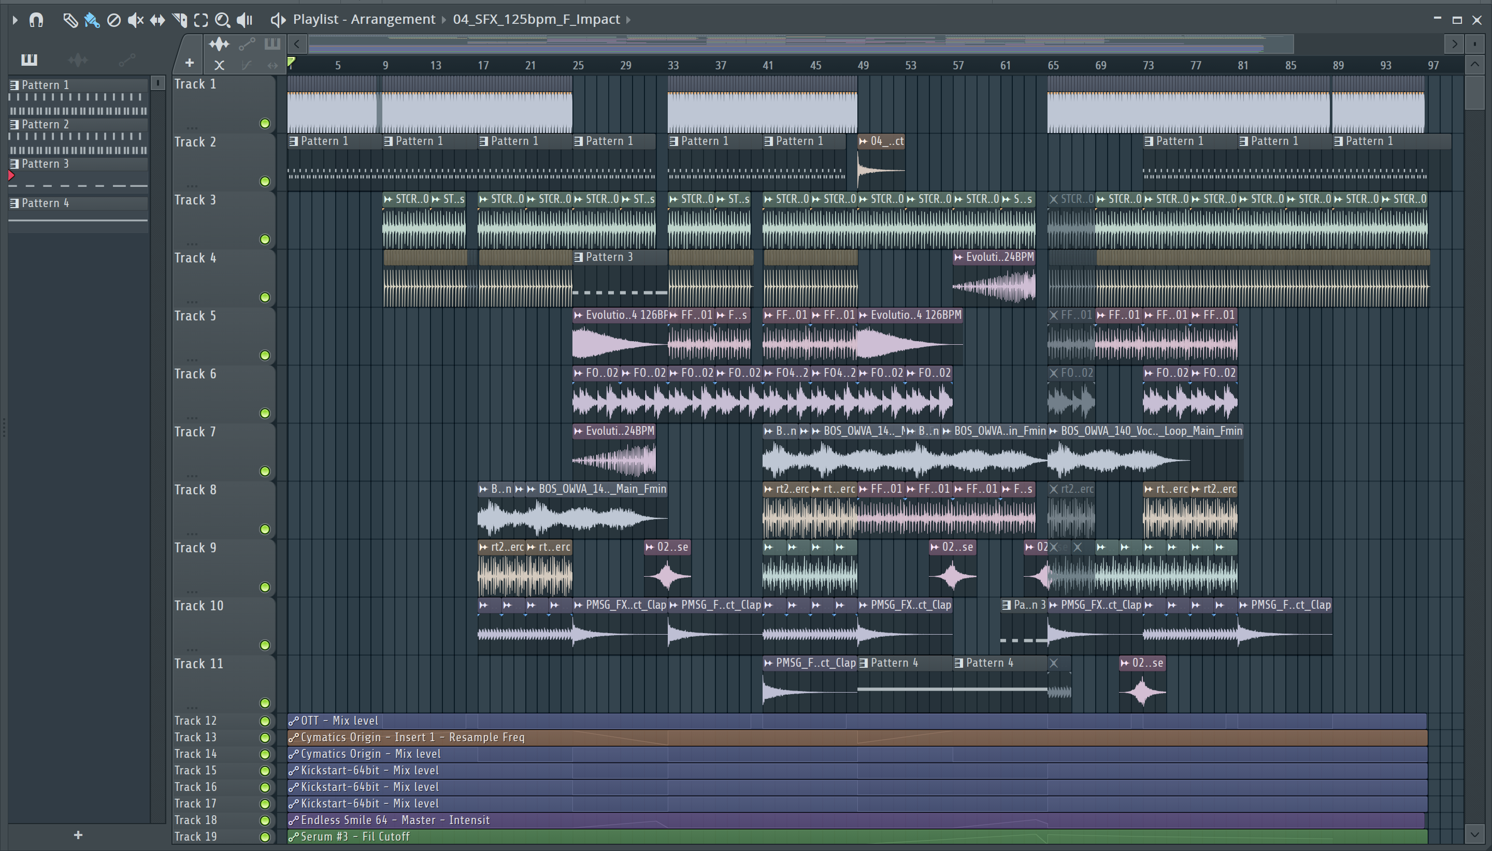This screenshot has width=1492, height=851.
Task: Open the Arrangement dropdown in title
Action: (443, 20)
